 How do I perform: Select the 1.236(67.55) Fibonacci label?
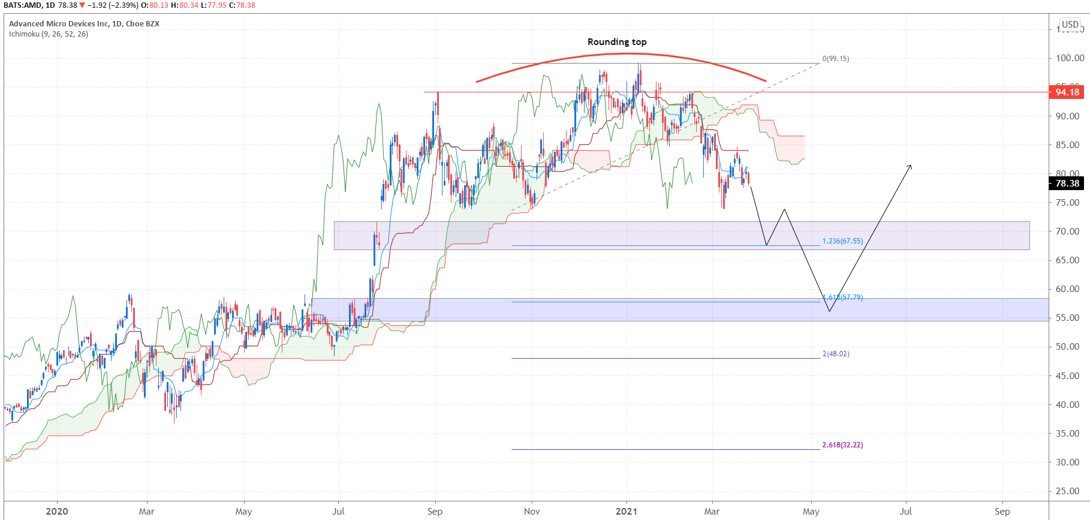[x=842, y=241]
